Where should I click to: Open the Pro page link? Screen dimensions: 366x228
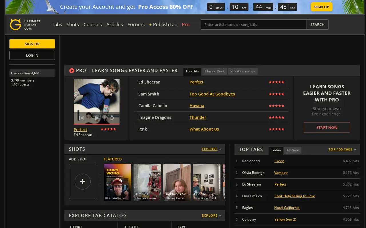pyautogui.click(x=186, y=25)
